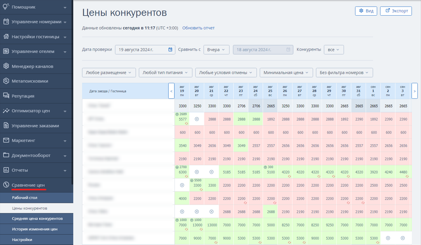Open Любое размещение dropdown
The width and height of the screenshot is (421, 245).
[109, 72]
